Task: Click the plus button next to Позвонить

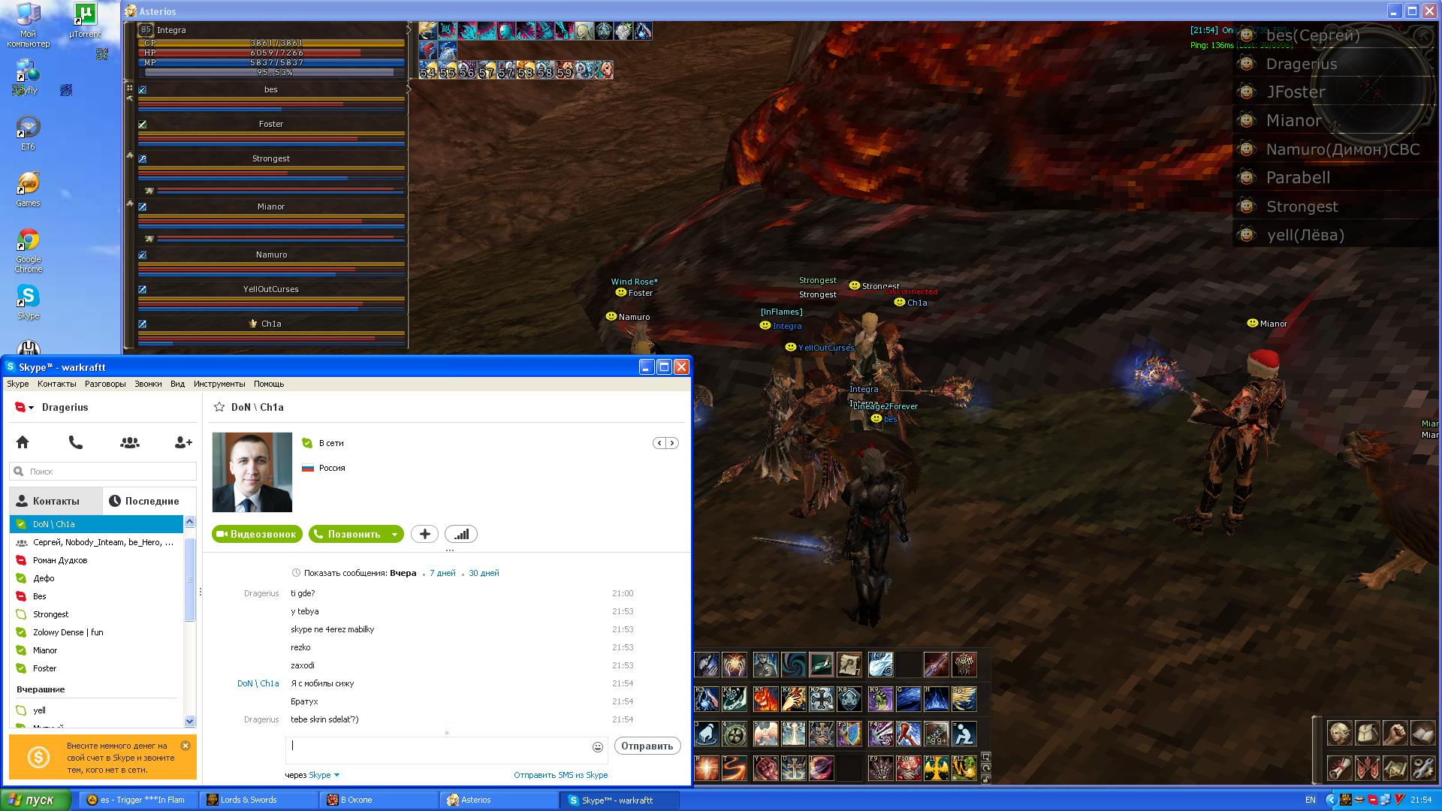Action: click(424, 534)
